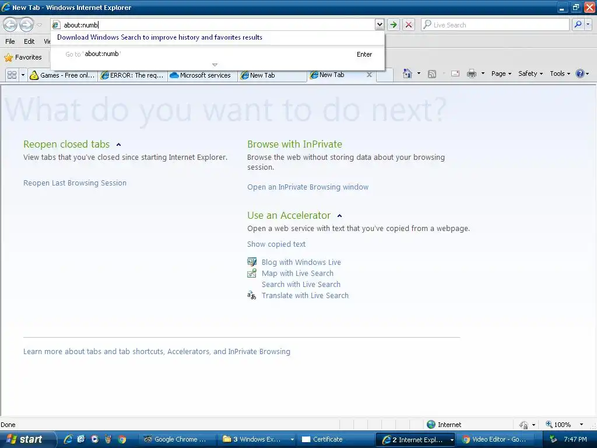Collapse the Use an Accelerator section arrow
The width and height of the screenshot is (597, 448).
tap(340, 216)
